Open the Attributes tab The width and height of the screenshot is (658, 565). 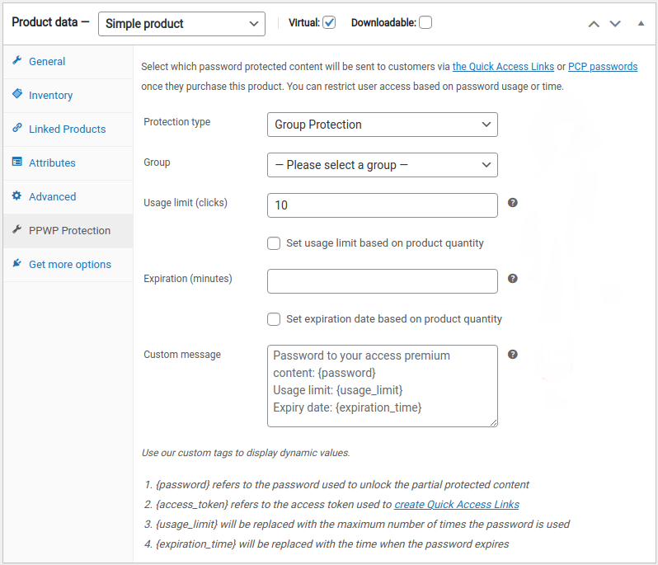tap(52, 163)
